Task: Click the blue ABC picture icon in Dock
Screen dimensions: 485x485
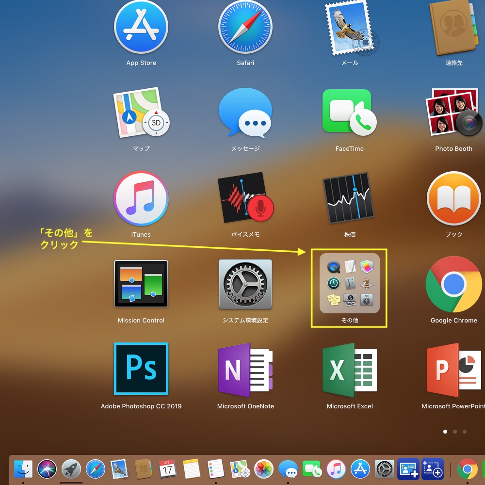Action: coord(408,469)
